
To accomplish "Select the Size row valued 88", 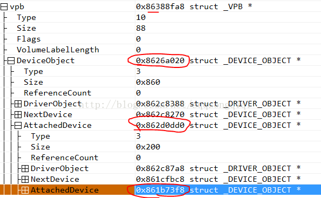I will coord(161,28).
